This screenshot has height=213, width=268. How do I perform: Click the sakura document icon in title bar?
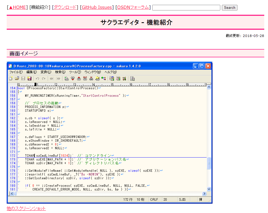coord(10,66)
